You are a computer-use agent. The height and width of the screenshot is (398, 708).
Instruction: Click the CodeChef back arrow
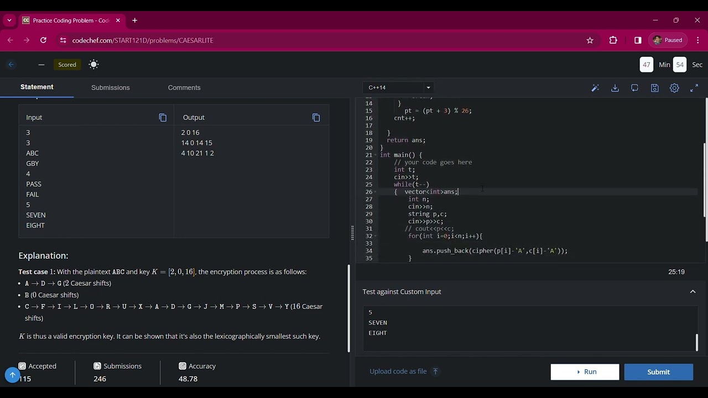pos(11,65)
